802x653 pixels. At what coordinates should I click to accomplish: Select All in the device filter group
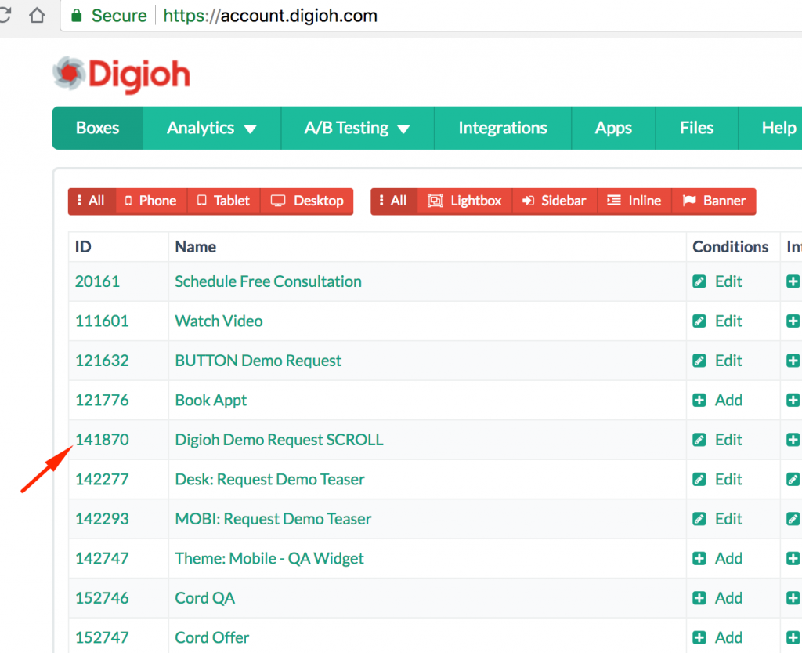coord(92,201)
